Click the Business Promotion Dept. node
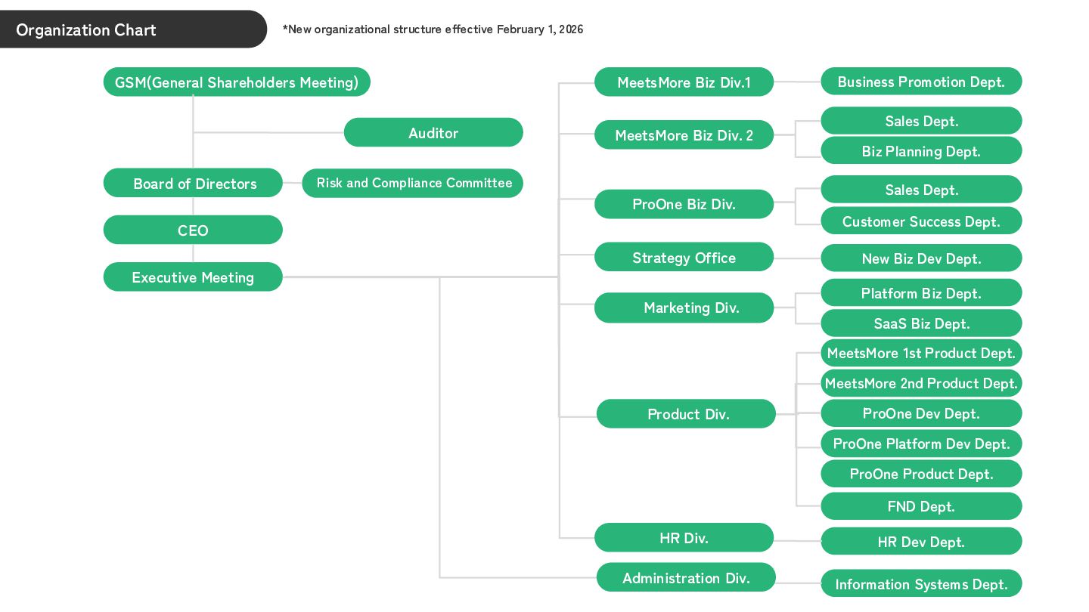This screenshot has width=1089, height=612. (921, 82)
